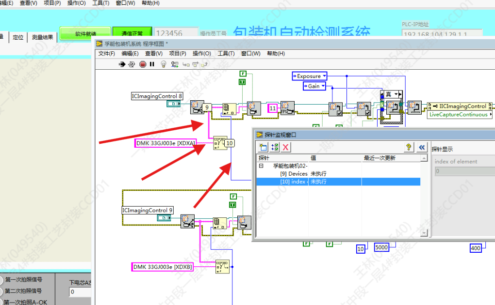This screenshot has height=305, width=495.
Task: Select the camera node left of constant 11
Action: pos(254,108)
